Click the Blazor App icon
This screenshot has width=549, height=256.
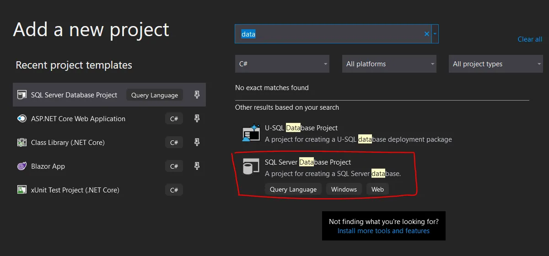tap(22, 166)
